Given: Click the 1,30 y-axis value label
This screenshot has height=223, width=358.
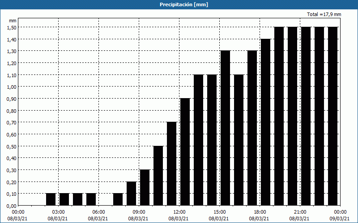Looking at the screenshot, I should click(12, 51).
